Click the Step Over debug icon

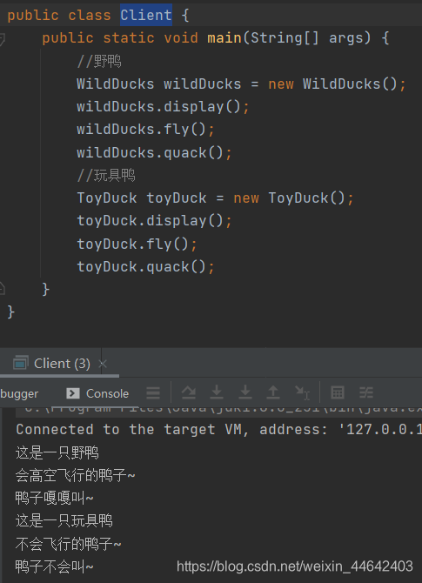189,392
